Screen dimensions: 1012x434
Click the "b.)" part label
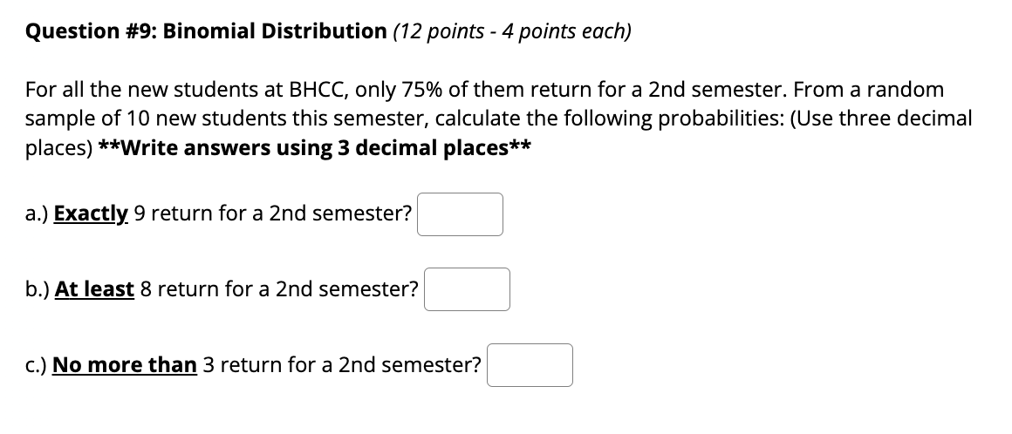tap(38, 289)
